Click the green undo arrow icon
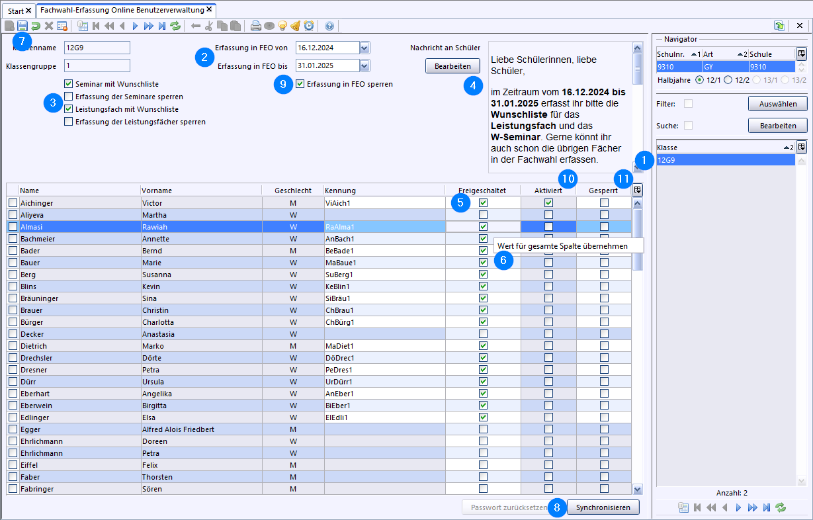813x520 pixels. click(x=36, y=26)
